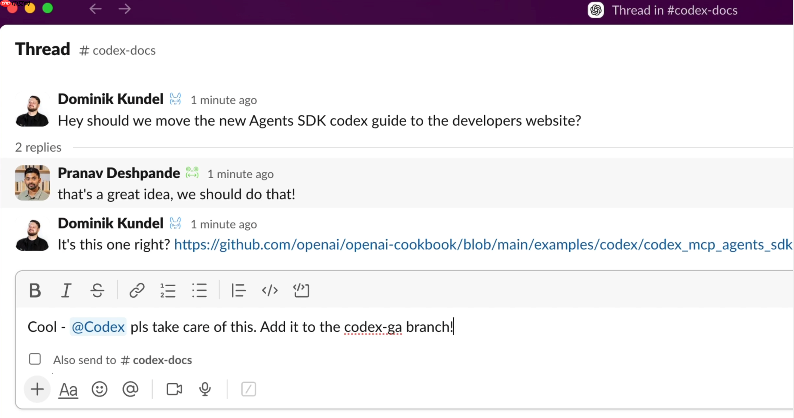
Task: Create an ordered list
Action: 168,290
